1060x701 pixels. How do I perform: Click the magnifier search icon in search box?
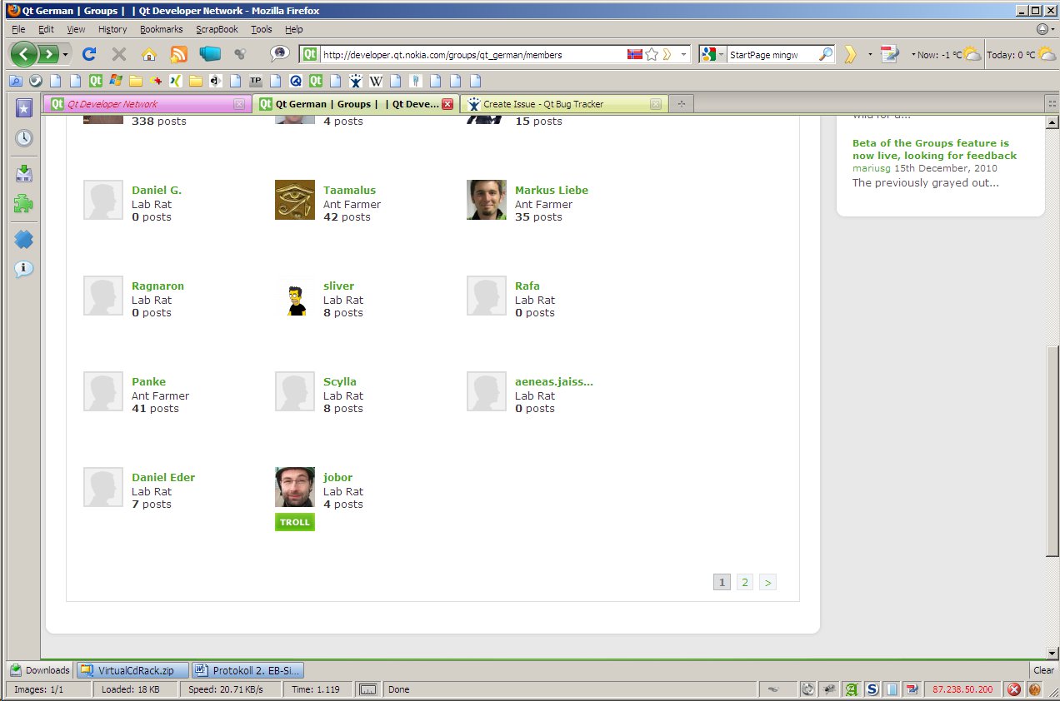(x=825, y=54)
